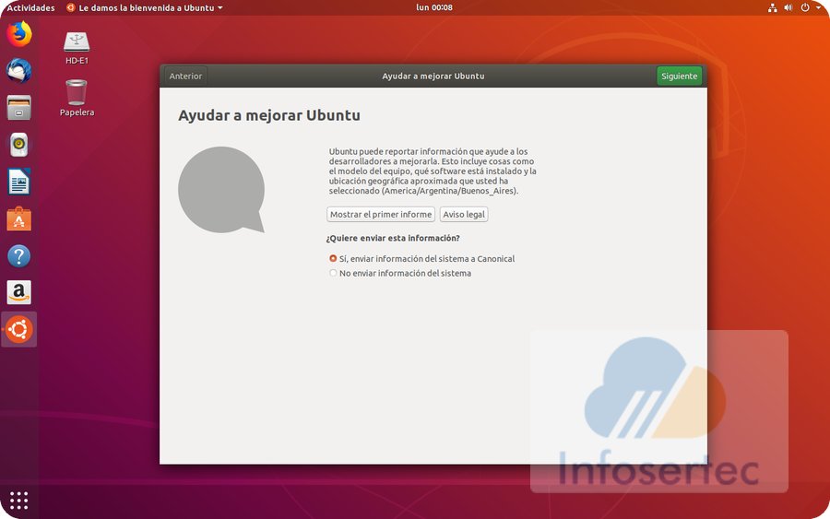This screenshot has height=519, width=830.
Task: Click 'Mostrar el primer informe' button
Action: [x=381, y=215]
